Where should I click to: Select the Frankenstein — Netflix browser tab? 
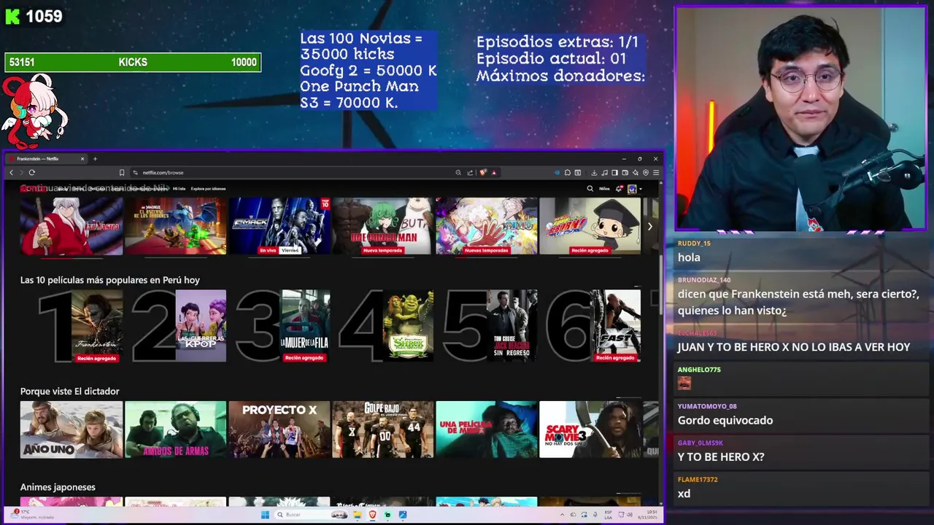coord(47,158)
